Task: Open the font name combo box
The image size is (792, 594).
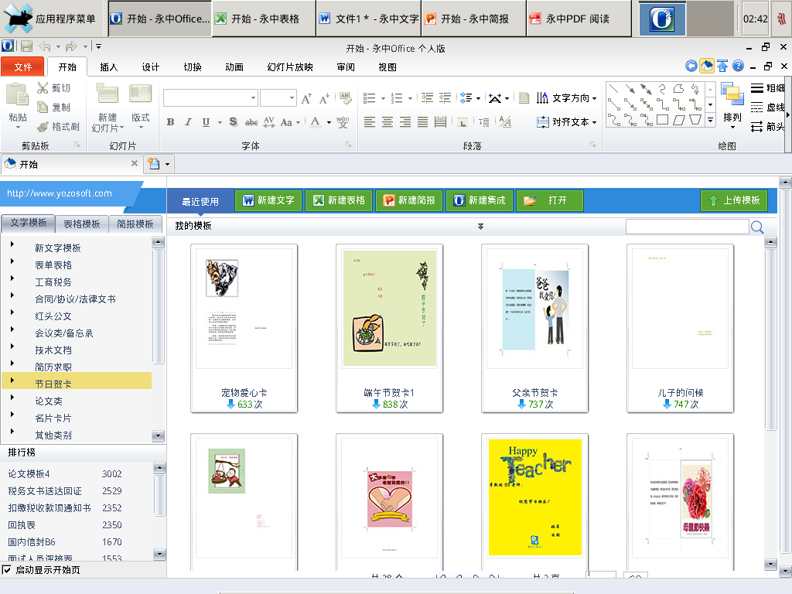Action: click(x=210, y=98)
